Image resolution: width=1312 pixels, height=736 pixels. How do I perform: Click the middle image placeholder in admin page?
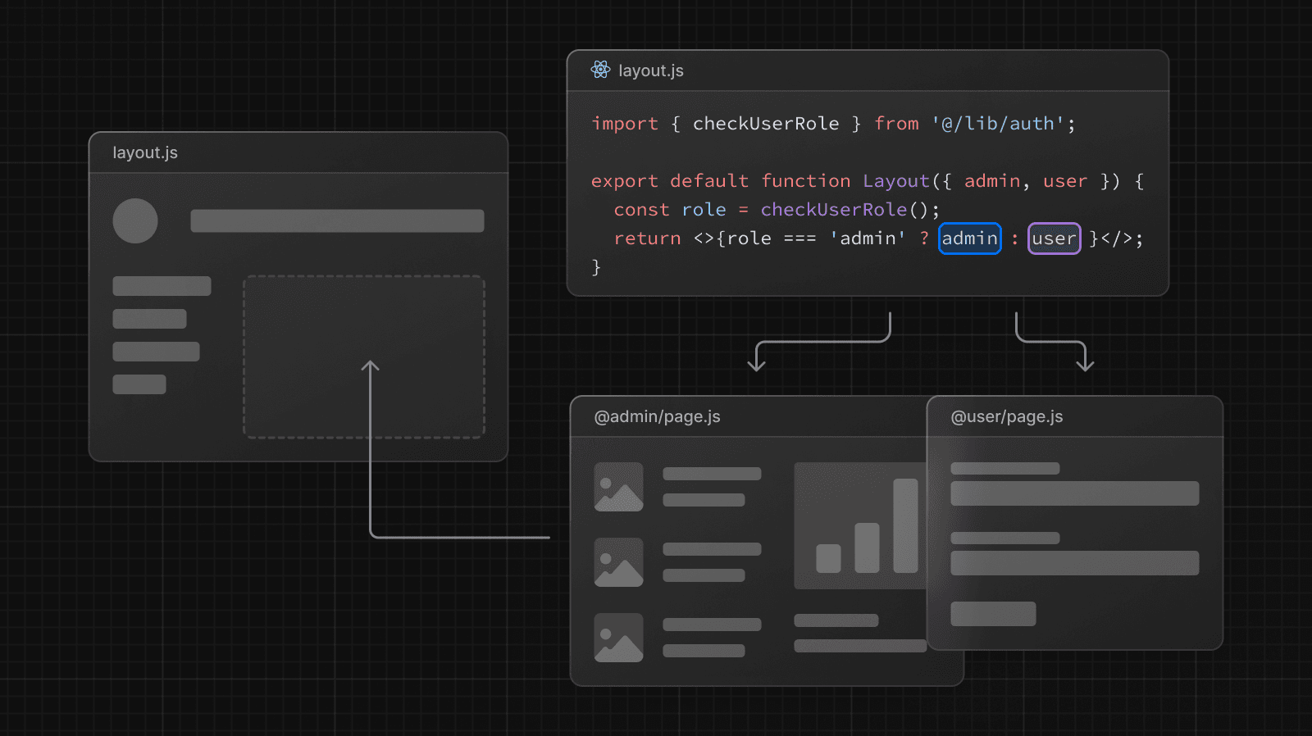[618, 562]
